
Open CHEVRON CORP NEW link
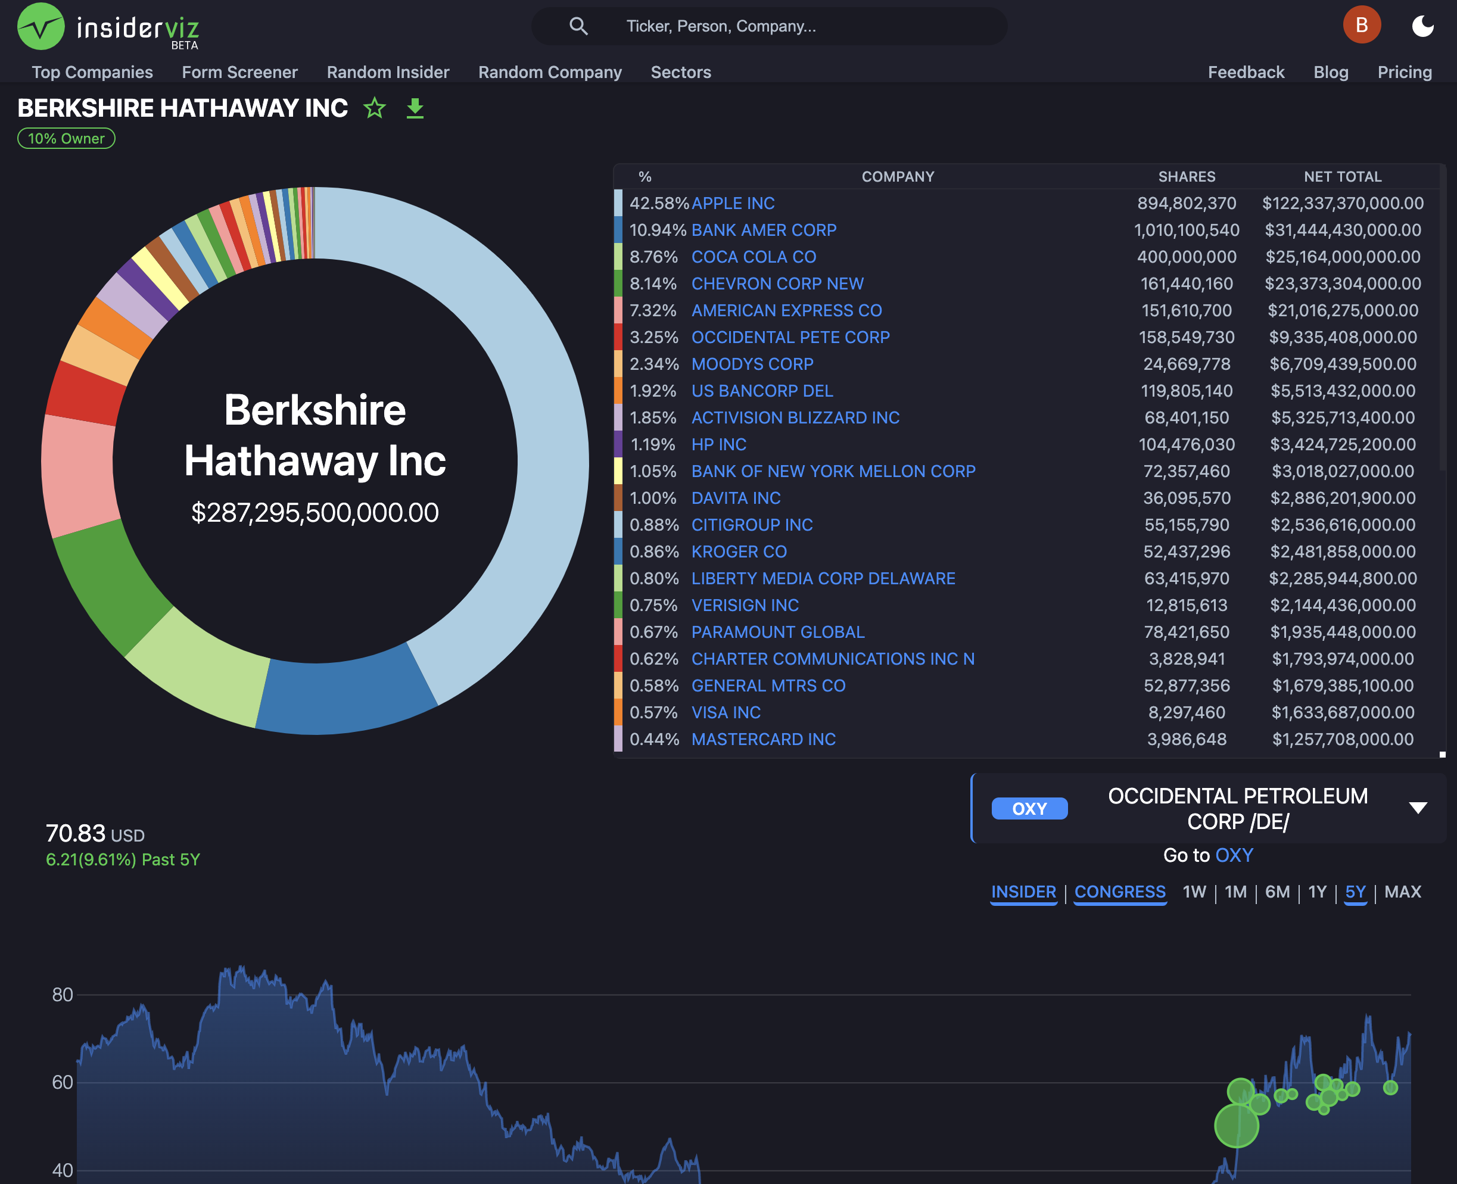[777, 283]
